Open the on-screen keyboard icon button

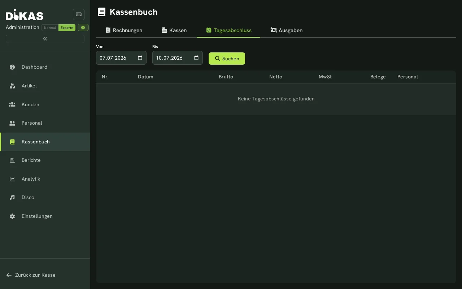(79, 14)
